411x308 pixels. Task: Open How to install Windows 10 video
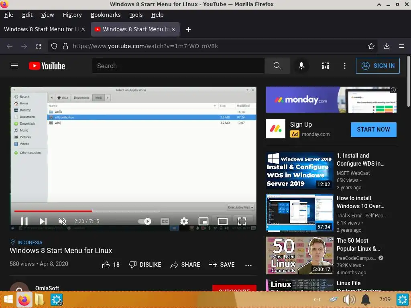coord(299,213)
